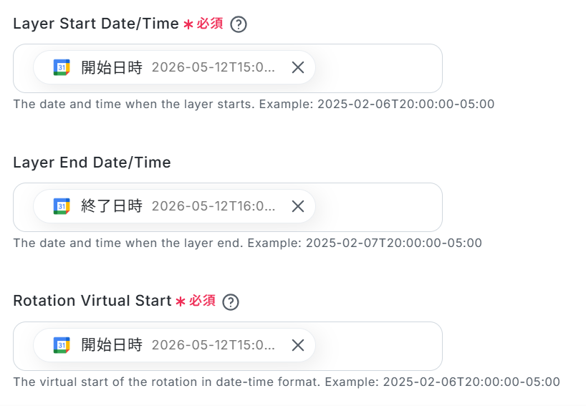Image resolution: width=586 pixels, height=406 pixels.
Task: Click Google Calendar icon in Layer End chip
Action: (62, 206)
